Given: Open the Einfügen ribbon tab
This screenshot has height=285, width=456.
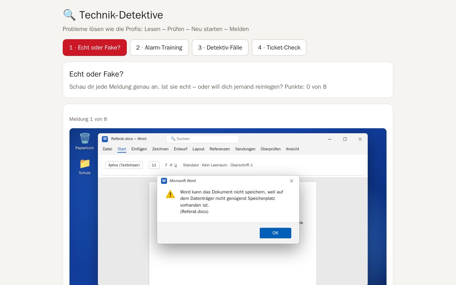Looking at the screenshot, I should [x=139, y=149].
